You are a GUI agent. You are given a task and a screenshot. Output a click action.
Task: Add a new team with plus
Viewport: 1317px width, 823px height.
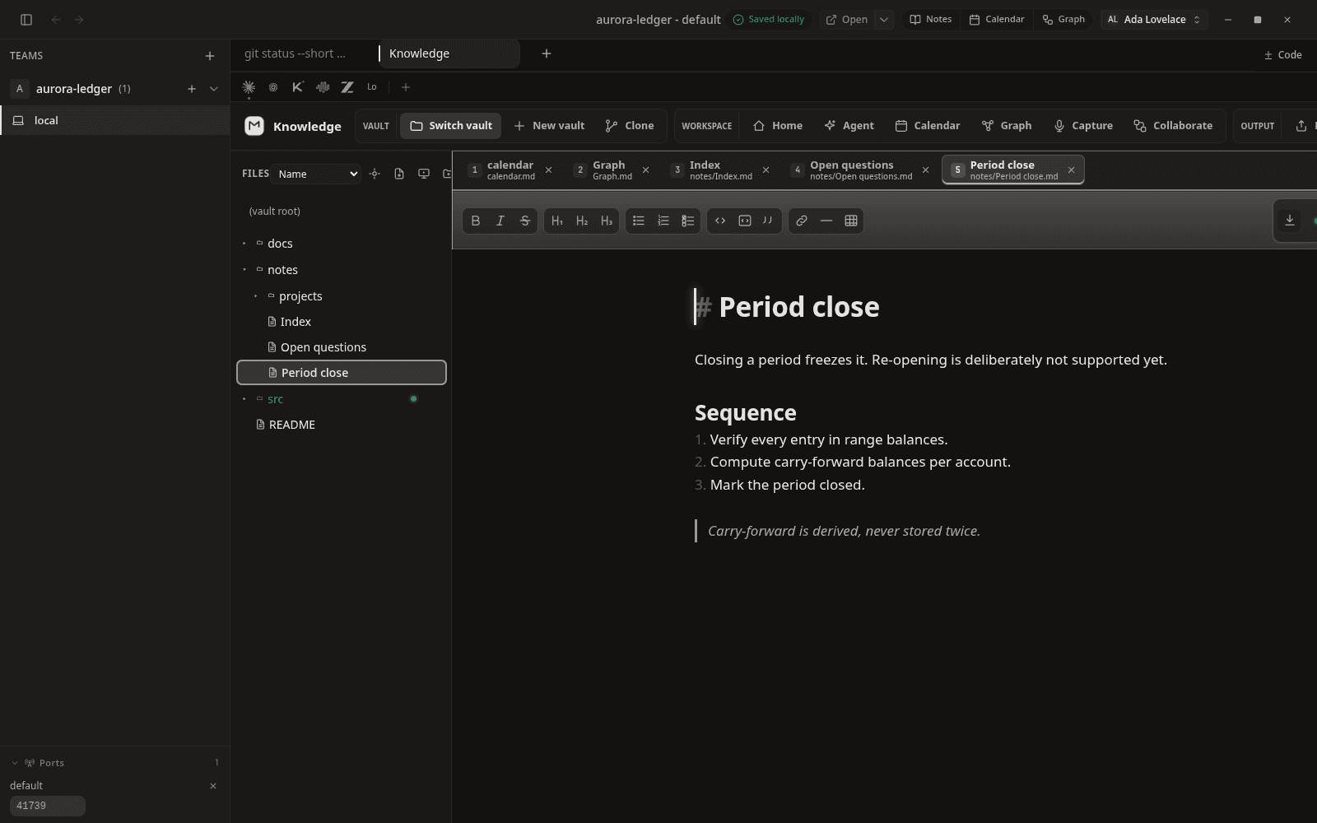point(210,56)
